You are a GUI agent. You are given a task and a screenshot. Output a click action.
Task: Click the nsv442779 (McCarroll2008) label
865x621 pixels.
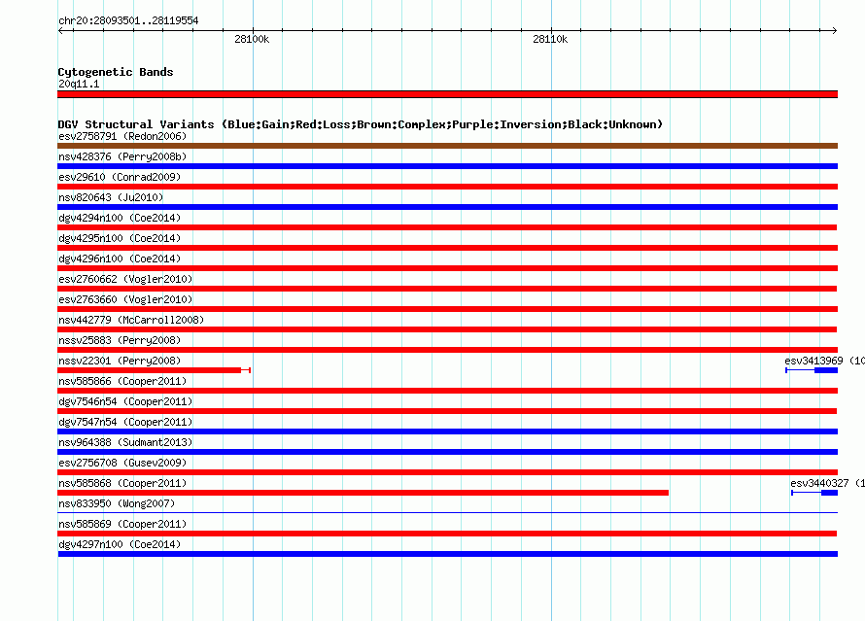[131, 320]
